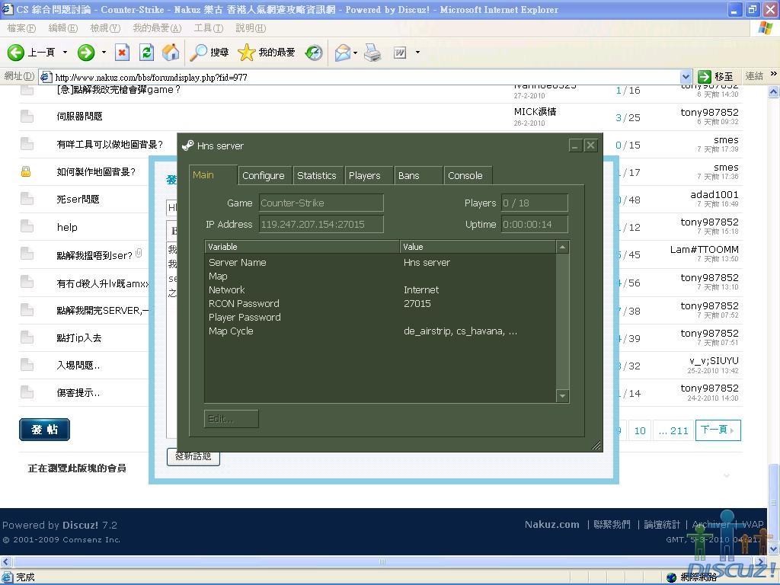780x585 pixels.
Task: Open the Forward button history dropdown arrow
Action: tap(104, 53)
